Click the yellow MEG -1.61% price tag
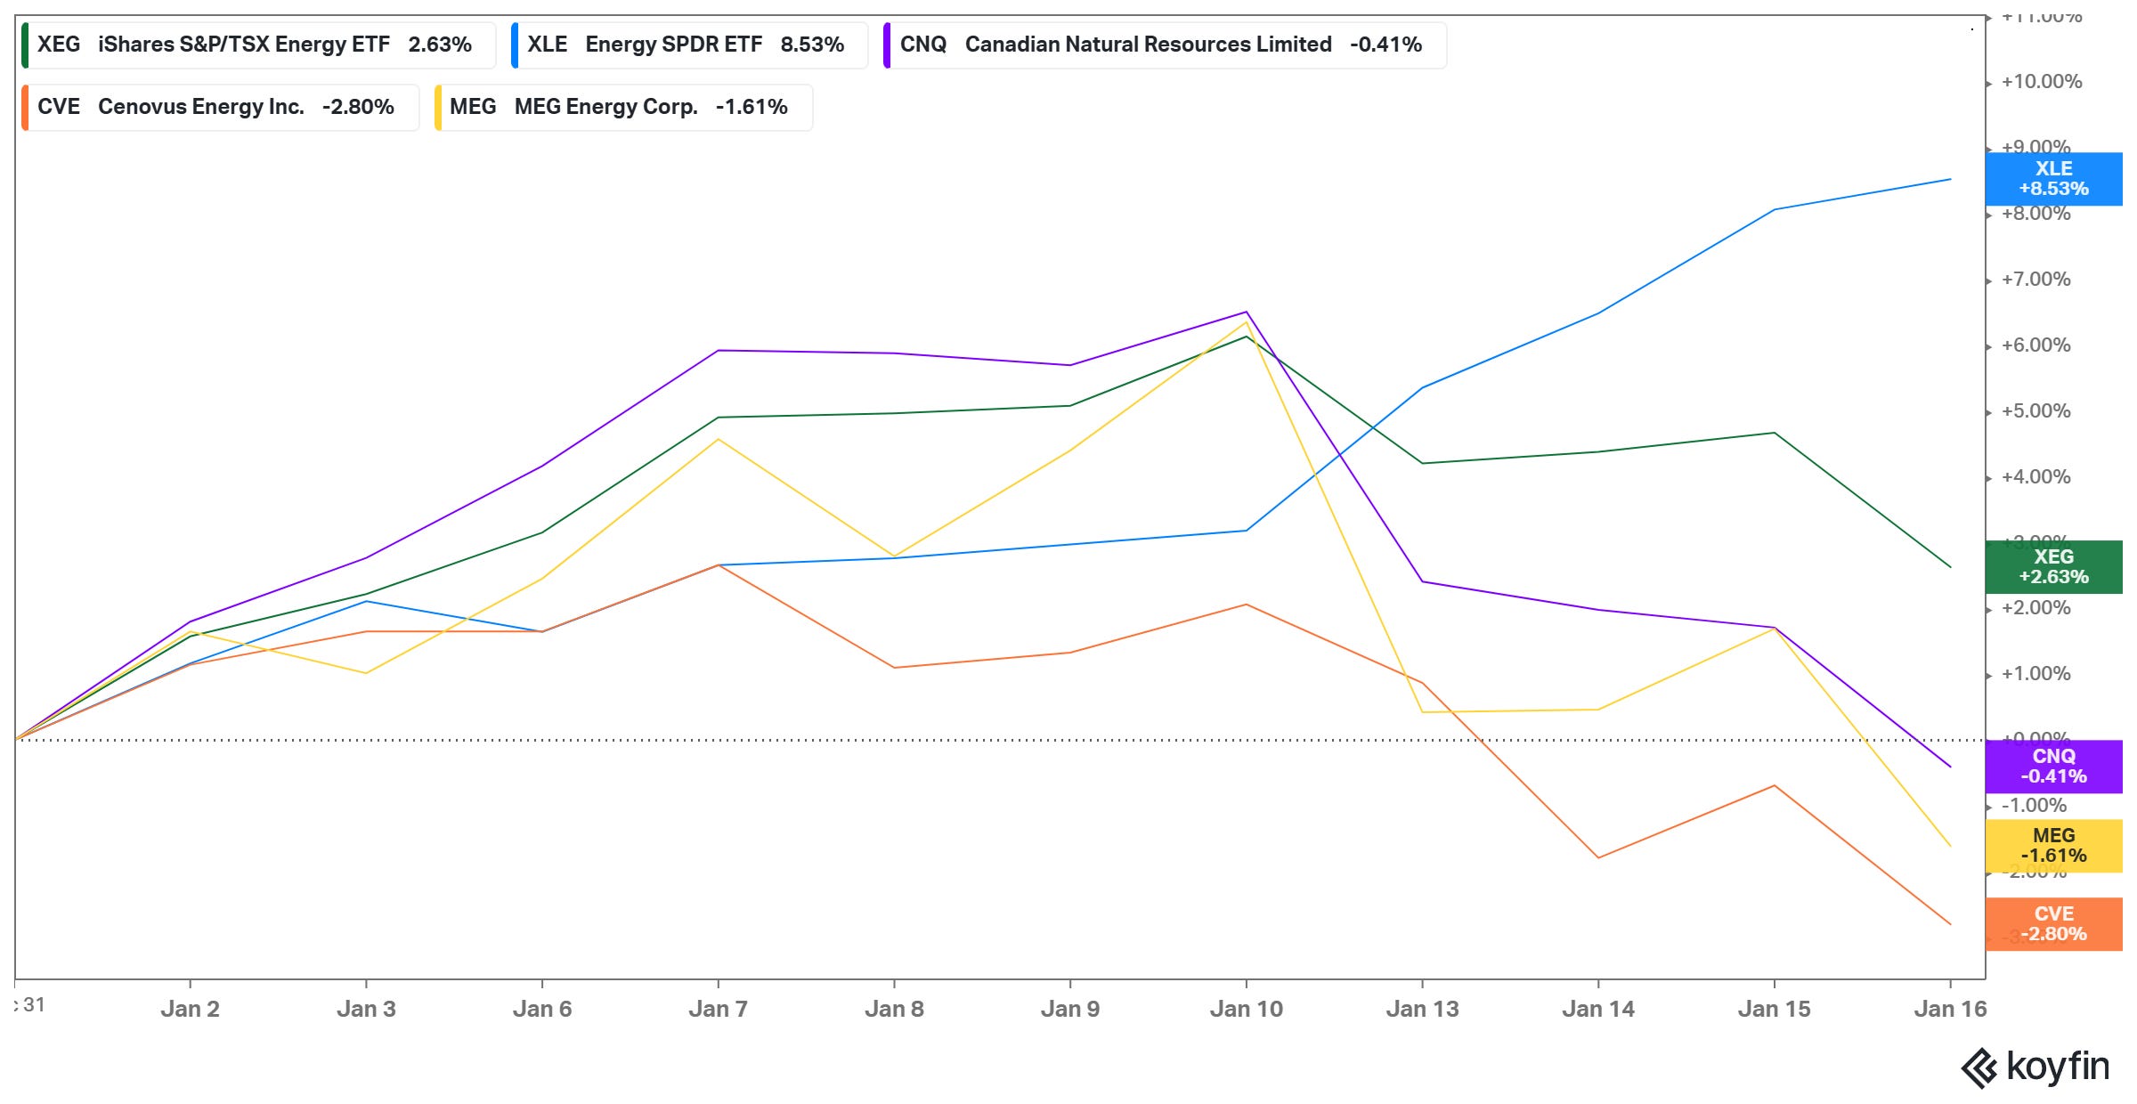This screenshot has height=1104, width=2137. pos(2053,846)
